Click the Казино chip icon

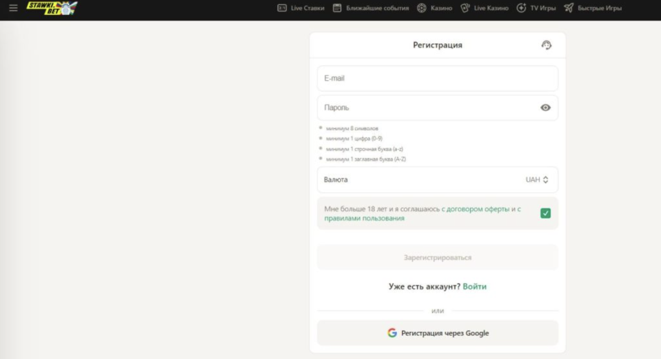tap(422, 8)
